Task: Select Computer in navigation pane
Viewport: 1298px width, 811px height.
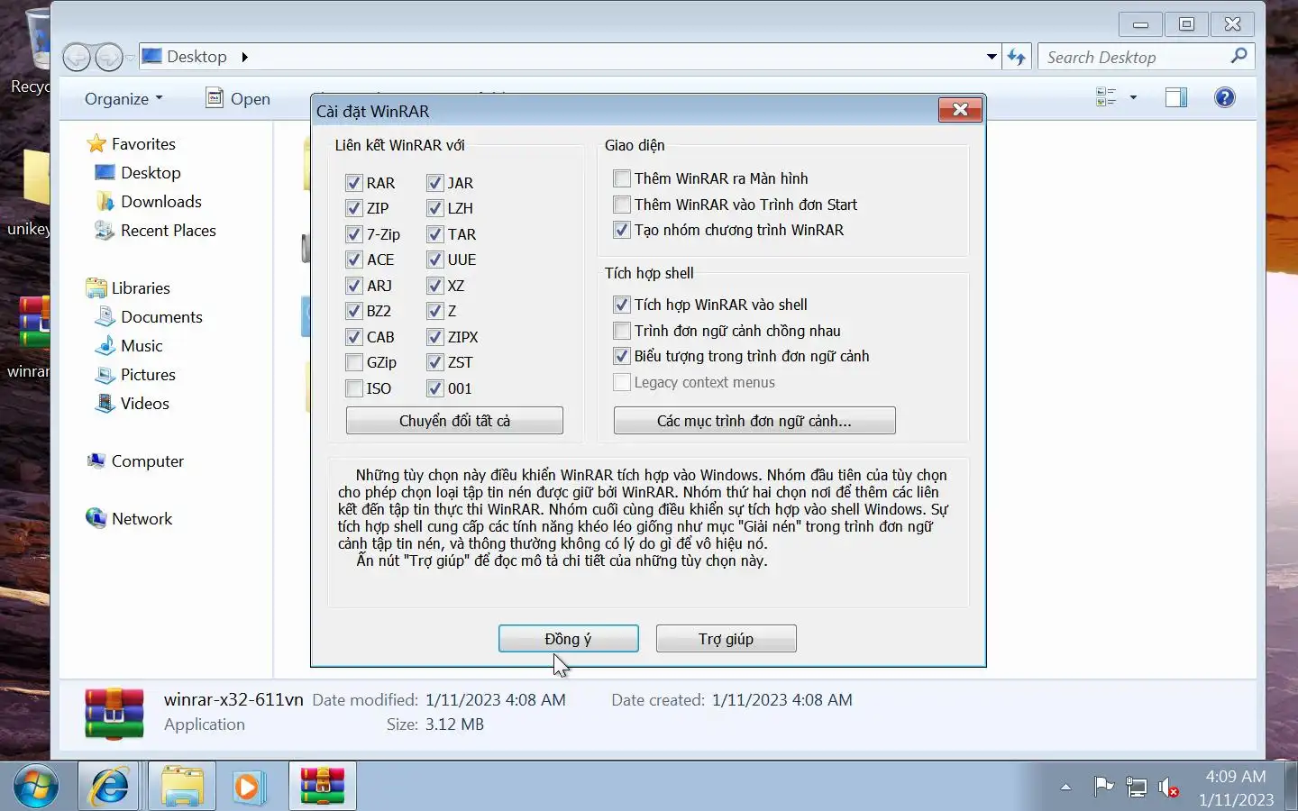Action: pos(134,461)
